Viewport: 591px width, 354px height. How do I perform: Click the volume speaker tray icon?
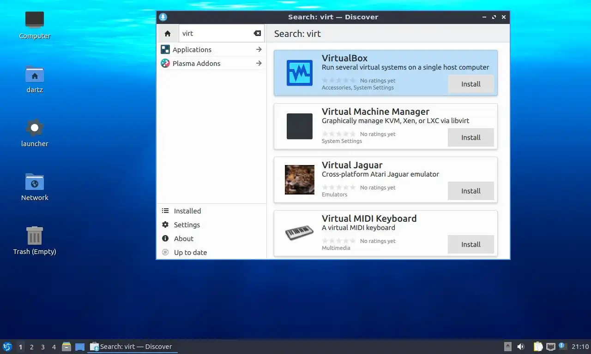[521, 347]
